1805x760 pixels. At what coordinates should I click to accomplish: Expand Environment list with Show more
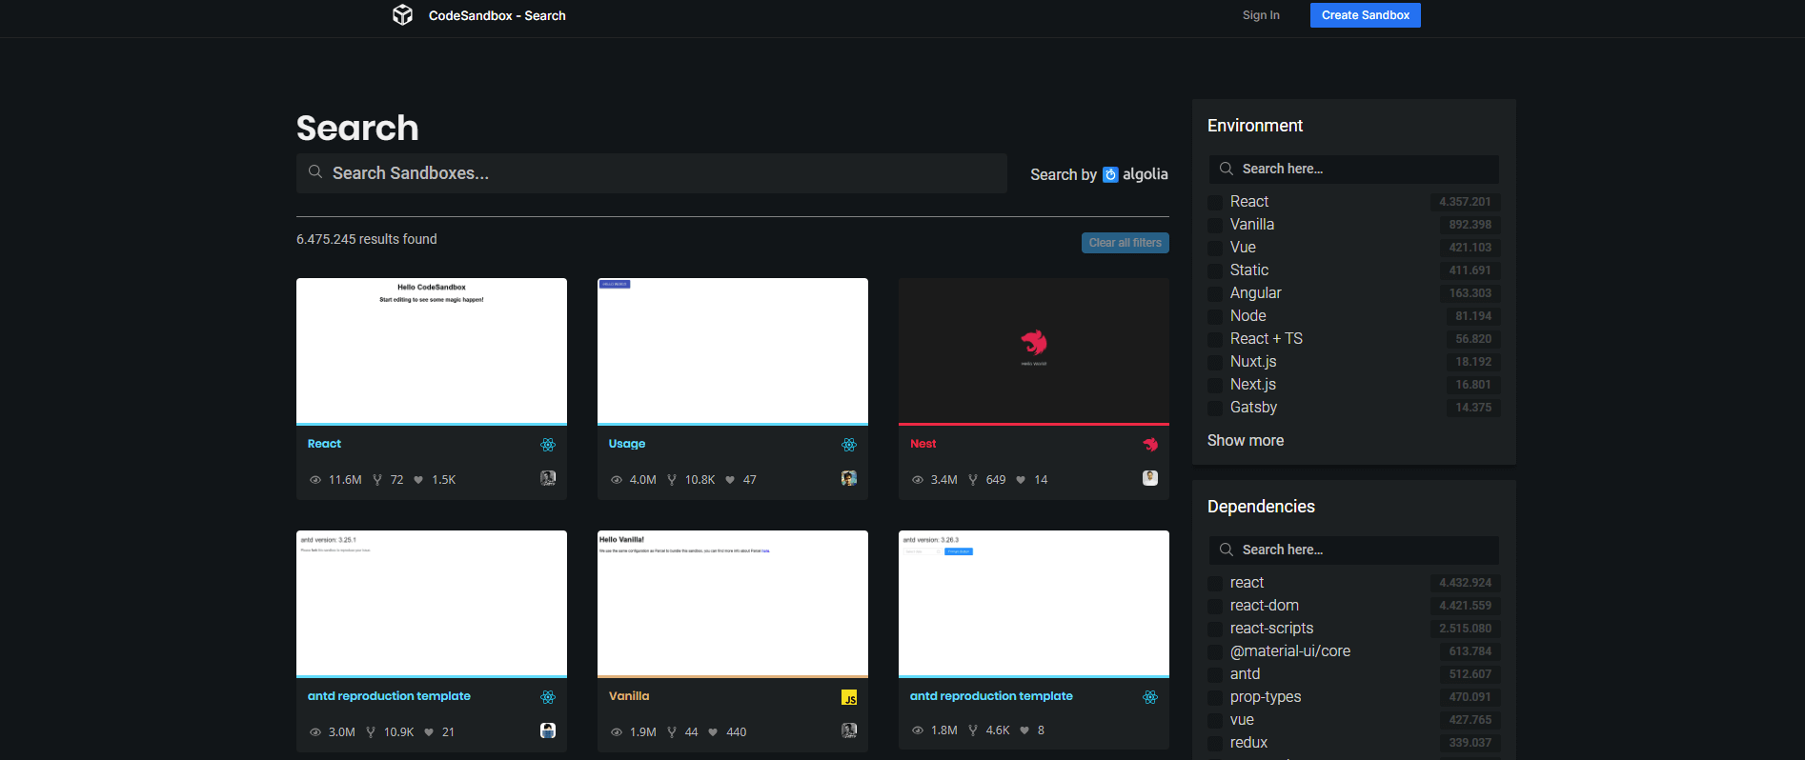pos(1245,440)
